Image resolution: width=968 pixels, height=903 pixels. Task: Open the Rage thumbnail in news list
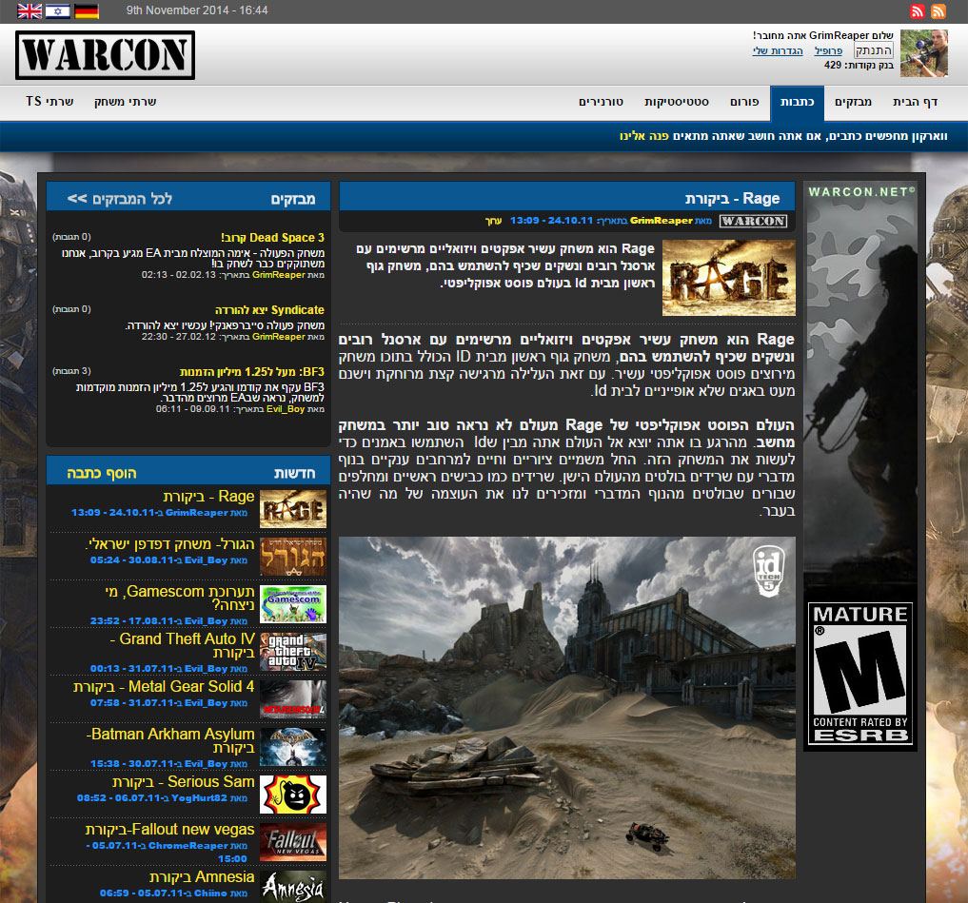coord(292,509)
